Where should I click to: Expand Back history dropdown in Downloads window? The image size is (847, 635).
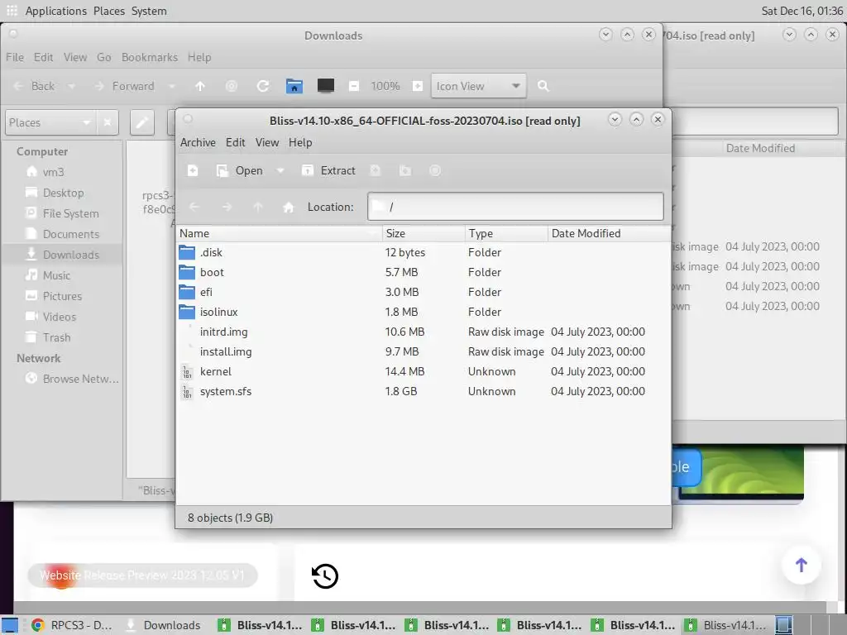click(71, 86)
